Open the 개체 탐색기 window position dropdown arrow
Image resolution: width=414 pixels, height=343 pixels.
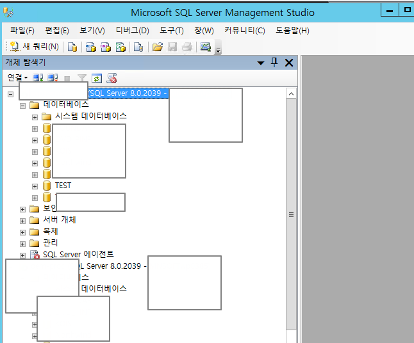point(261,63)
